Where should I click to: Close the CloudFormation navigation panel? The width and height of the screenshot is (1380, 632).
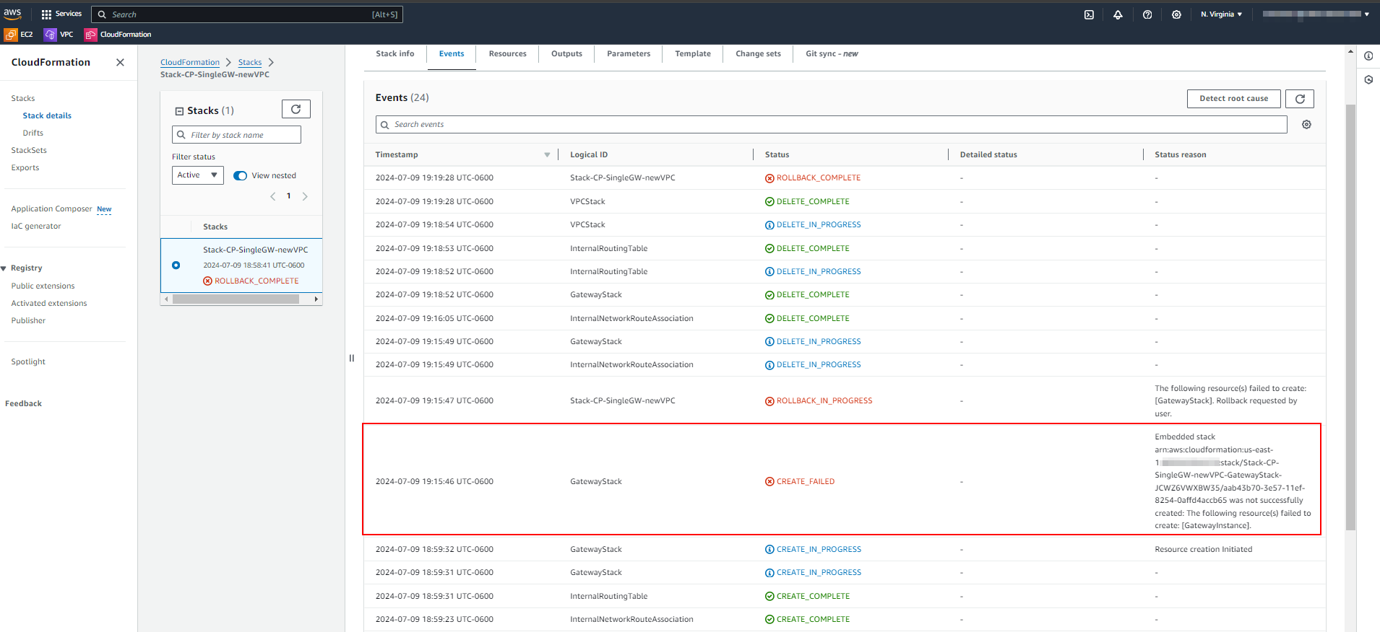pos(120,62)
